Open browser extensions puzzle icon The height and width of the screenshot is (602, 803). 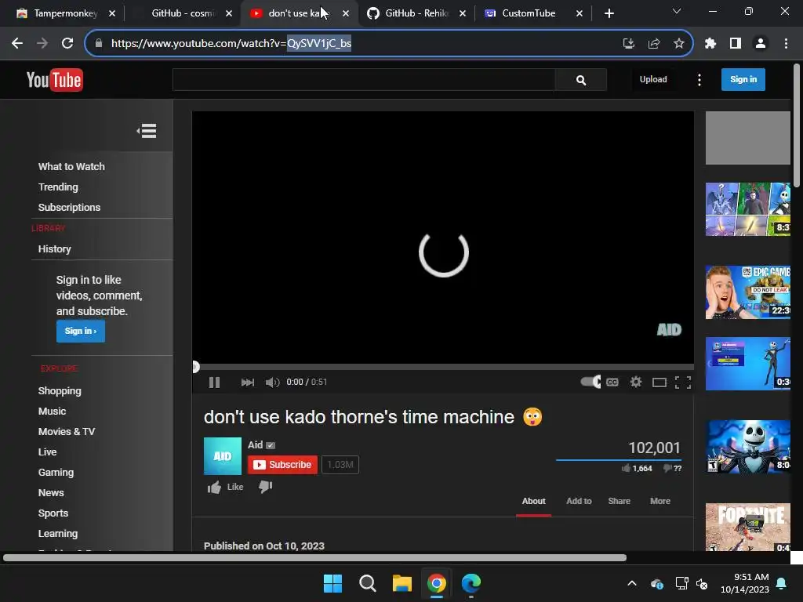click(x=710, y=44)
